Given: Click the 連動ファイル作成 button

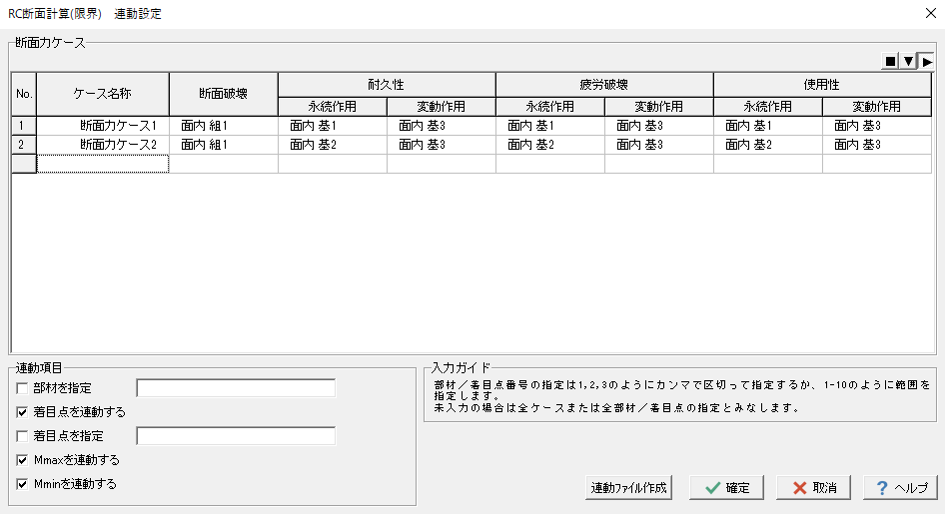Looking at the screenshot, I should (628, 487).
